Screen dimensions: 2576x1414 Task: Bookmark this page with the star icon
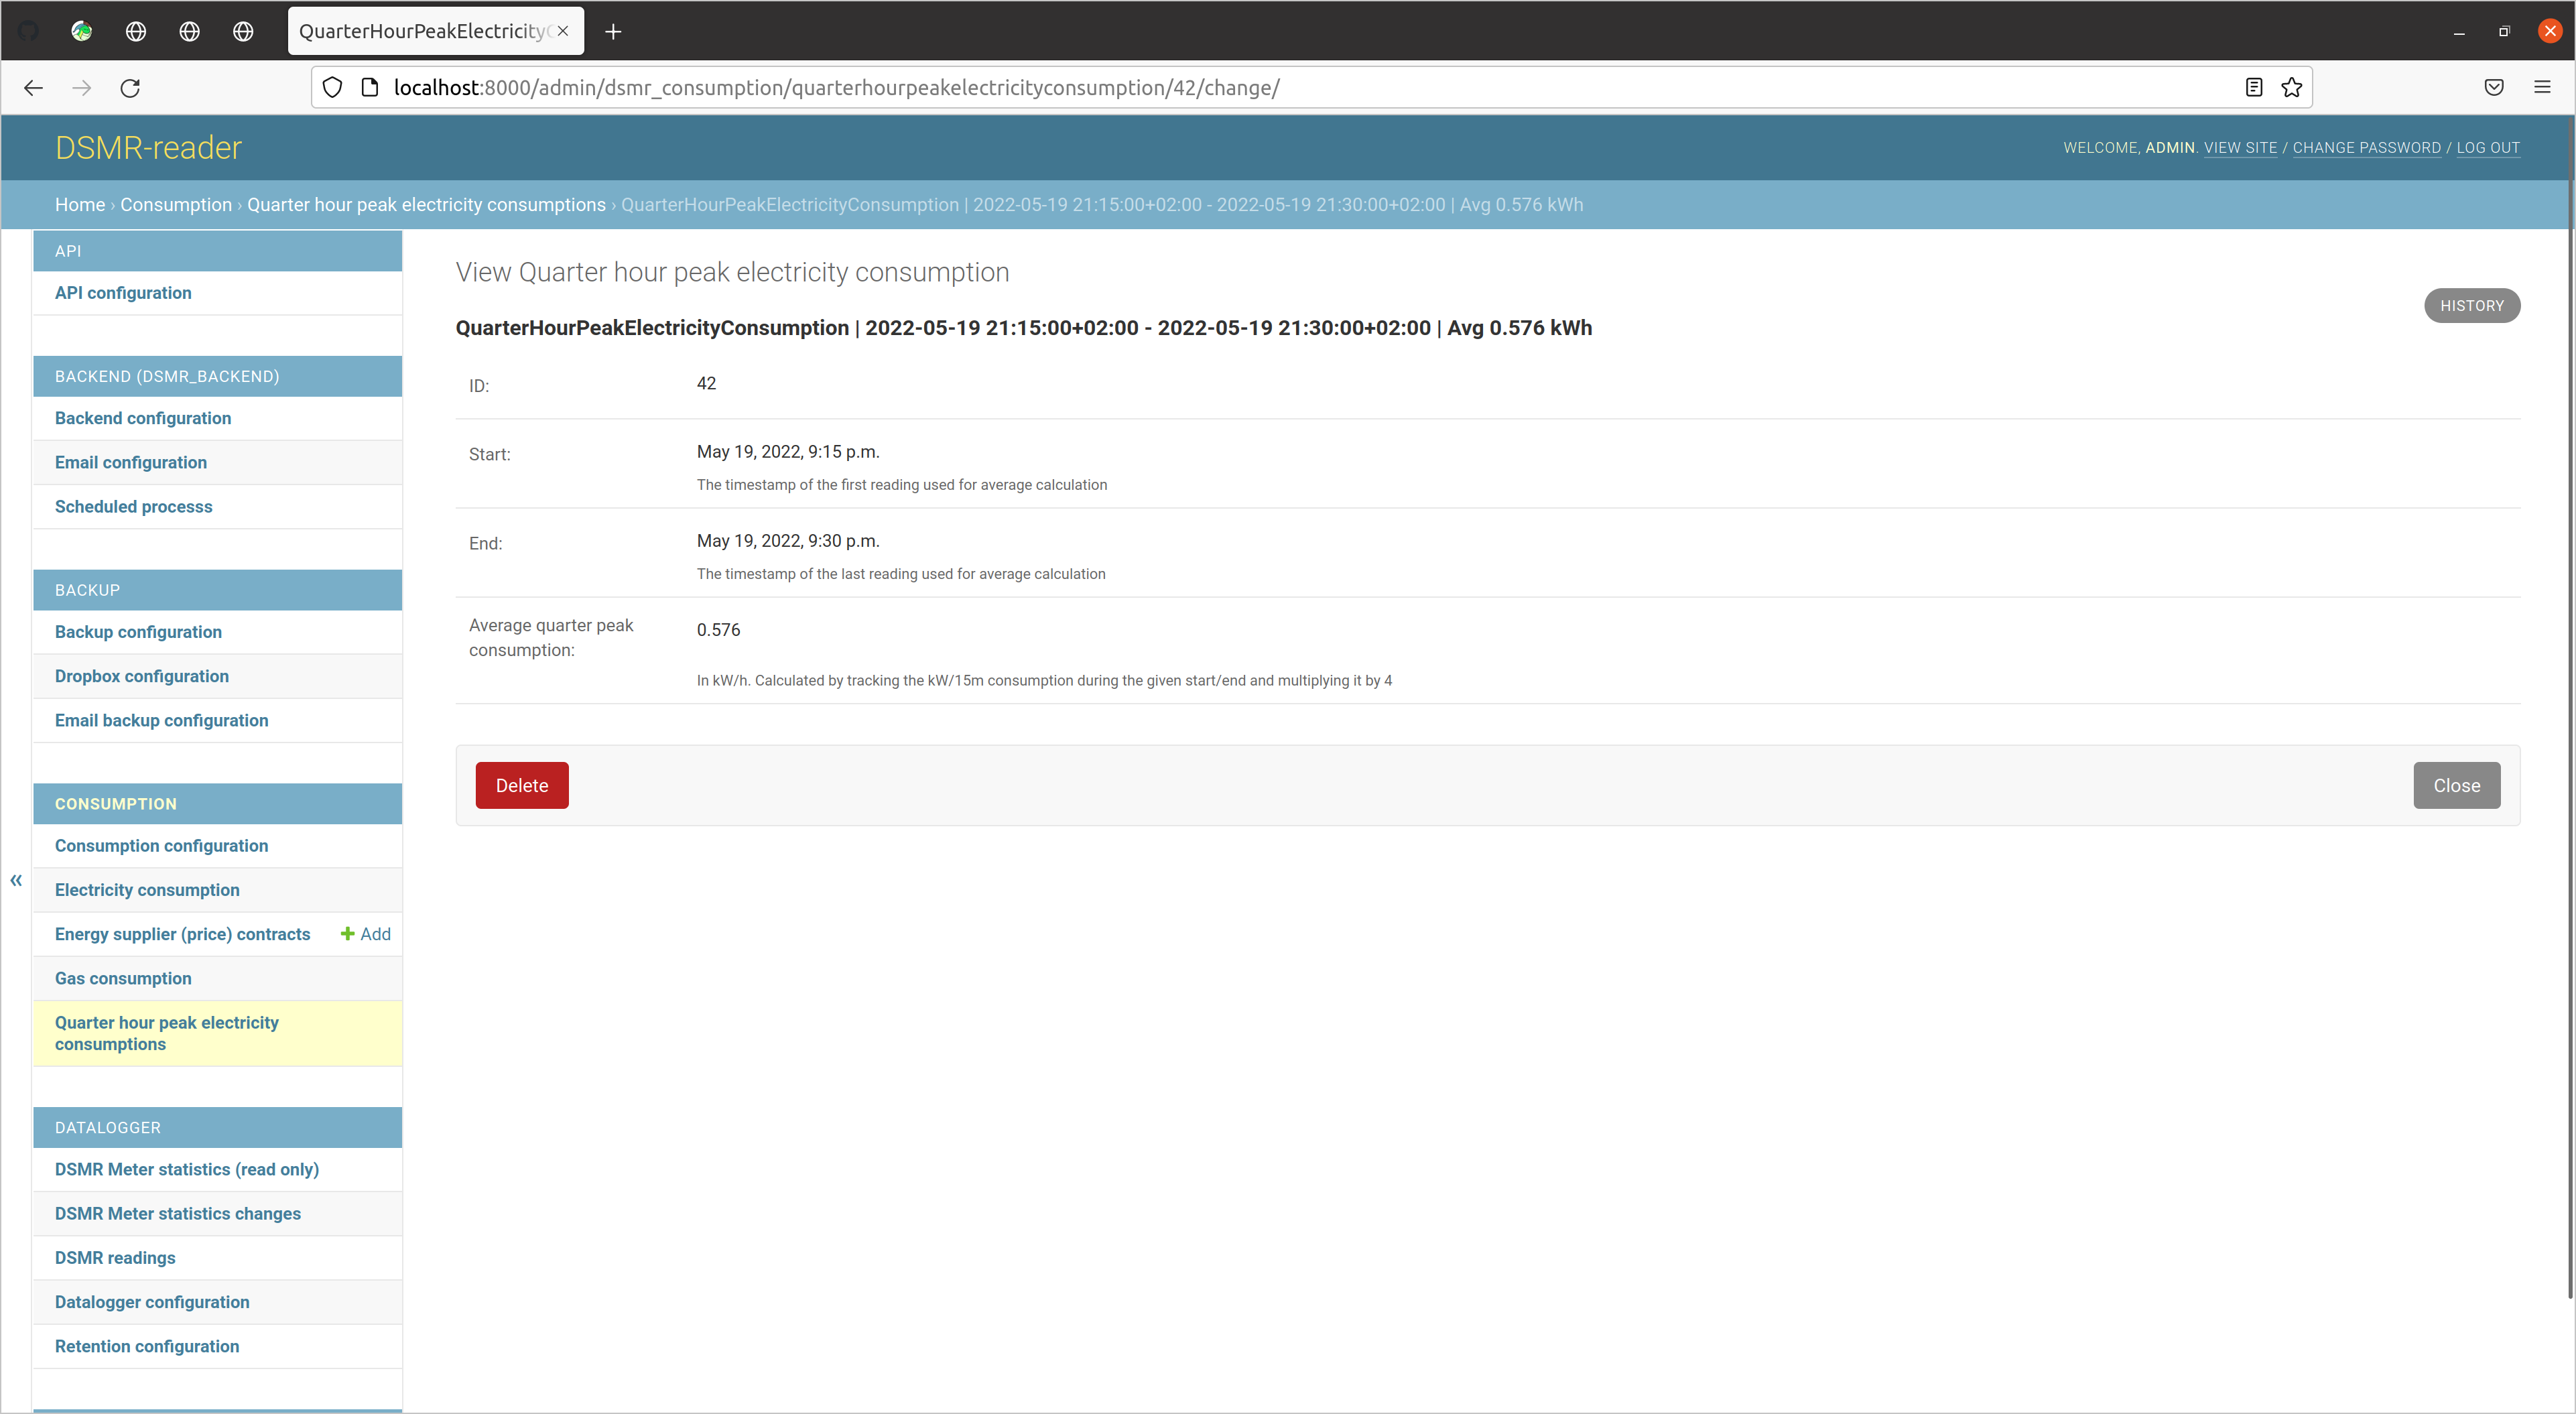[x=2292, y=87]
